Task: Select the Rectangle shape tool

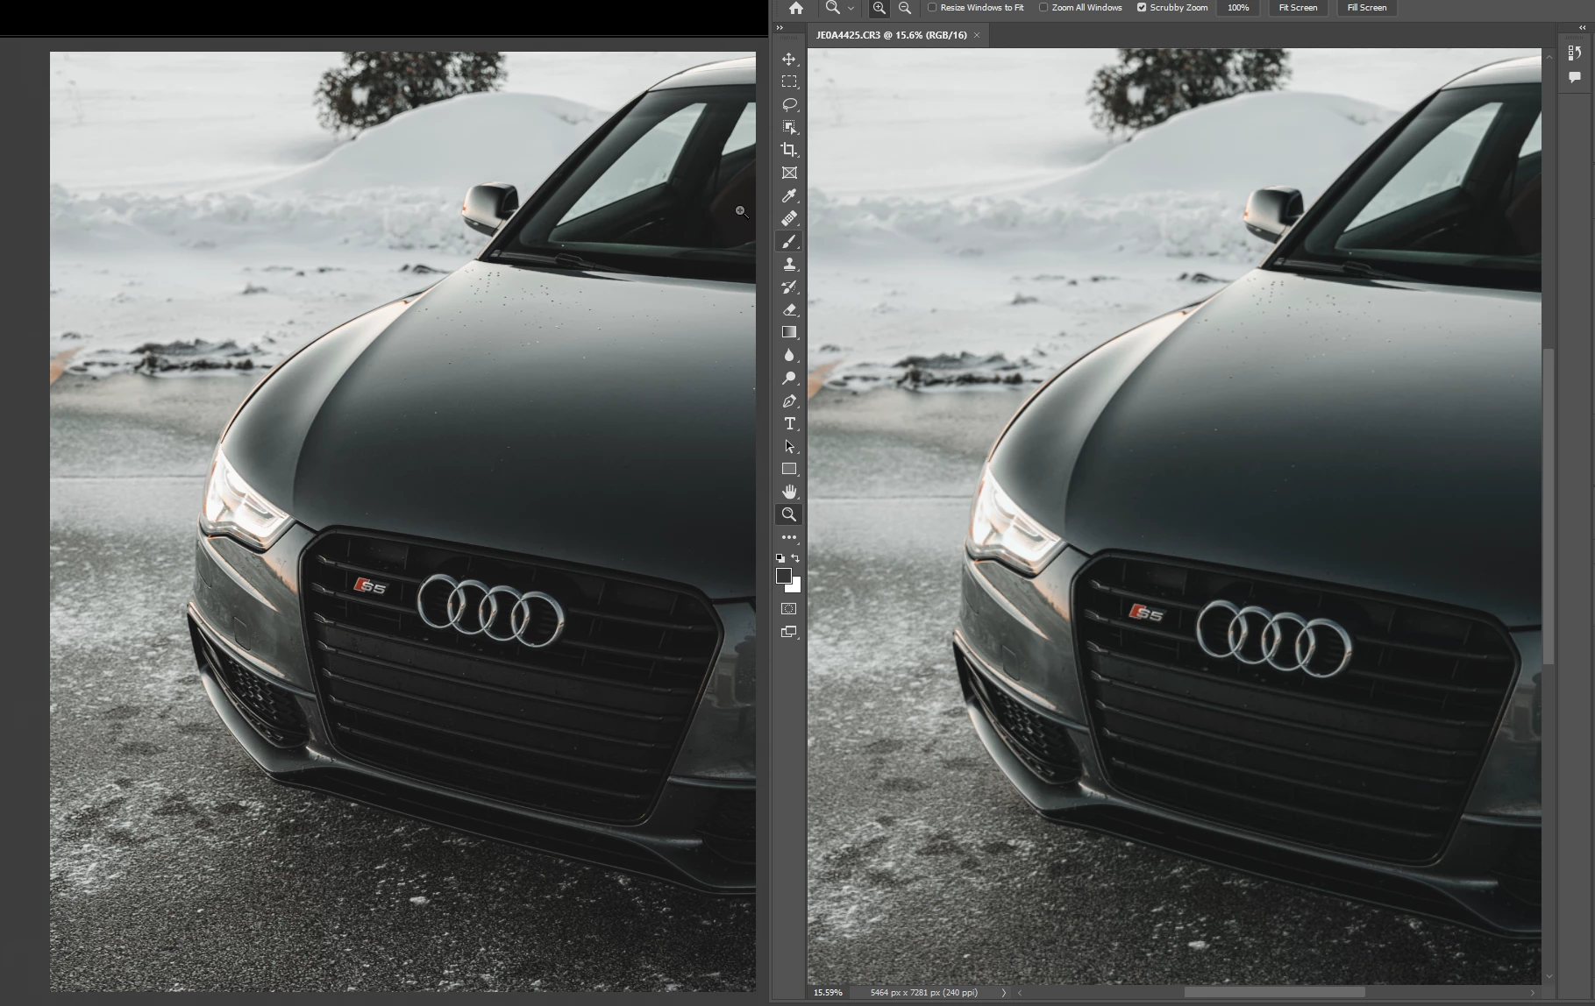Action: (789, 469)
